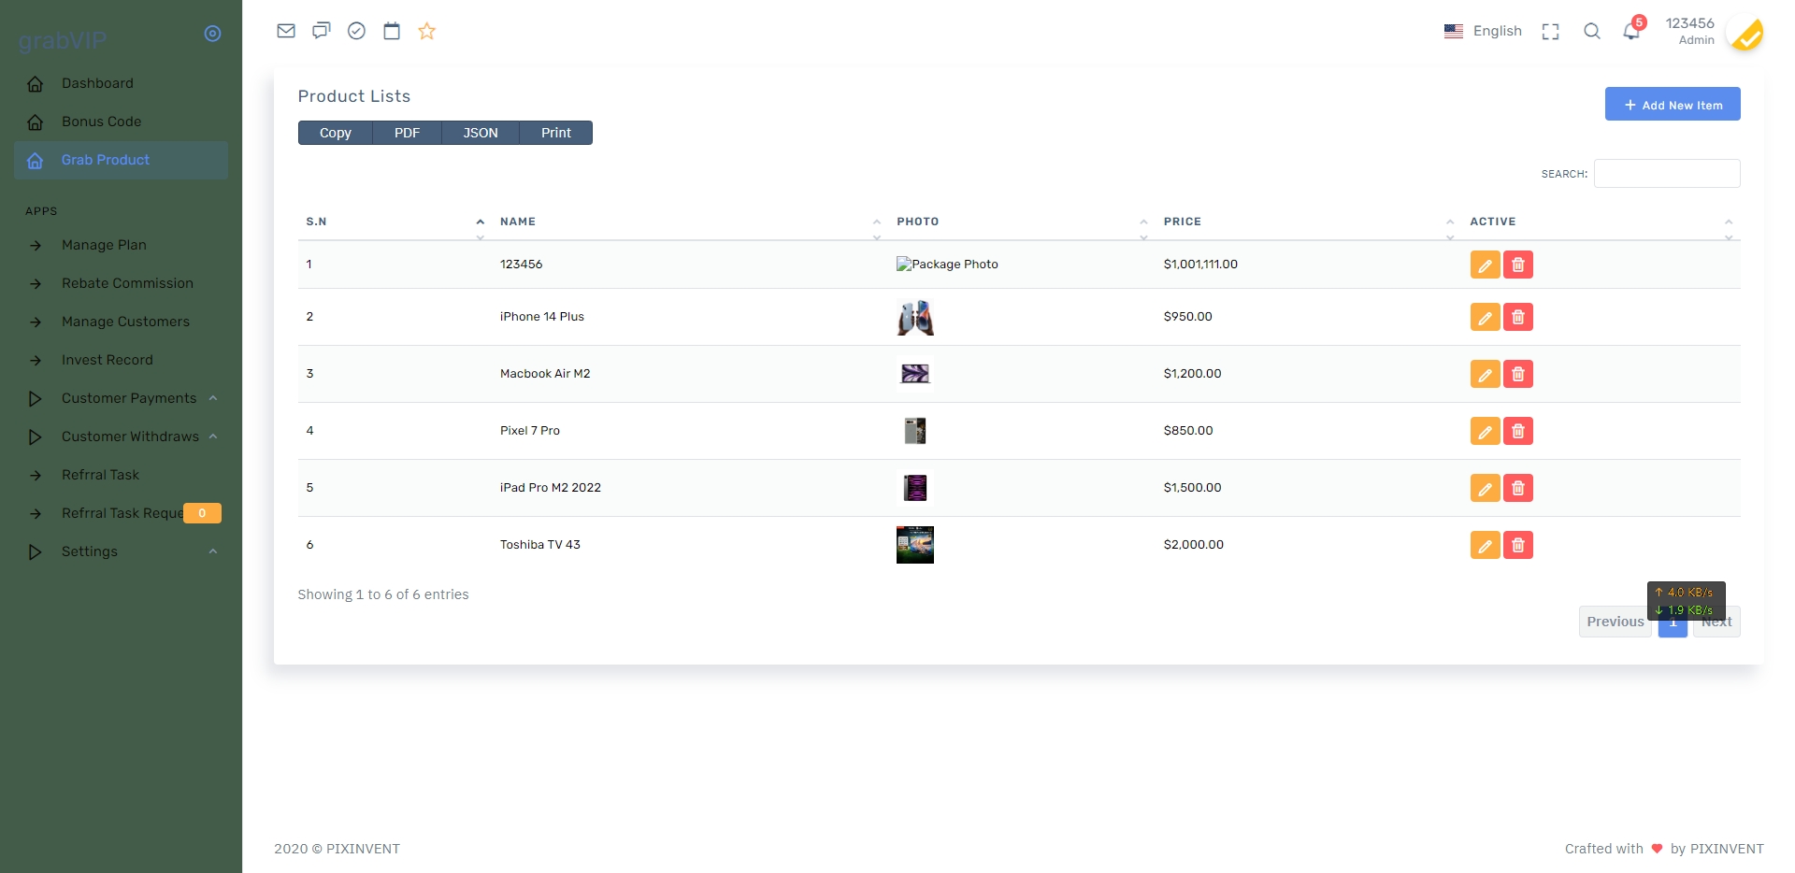
Task: Open the calendar icon in top bar
Action: click(x=392, y=31)
